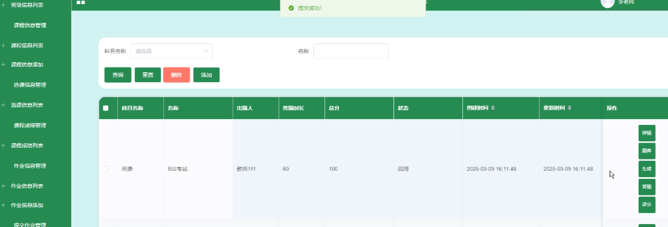668x227 pixels.
Task: Click 评分 for the 852考试 row
Action: click(647, 205)
